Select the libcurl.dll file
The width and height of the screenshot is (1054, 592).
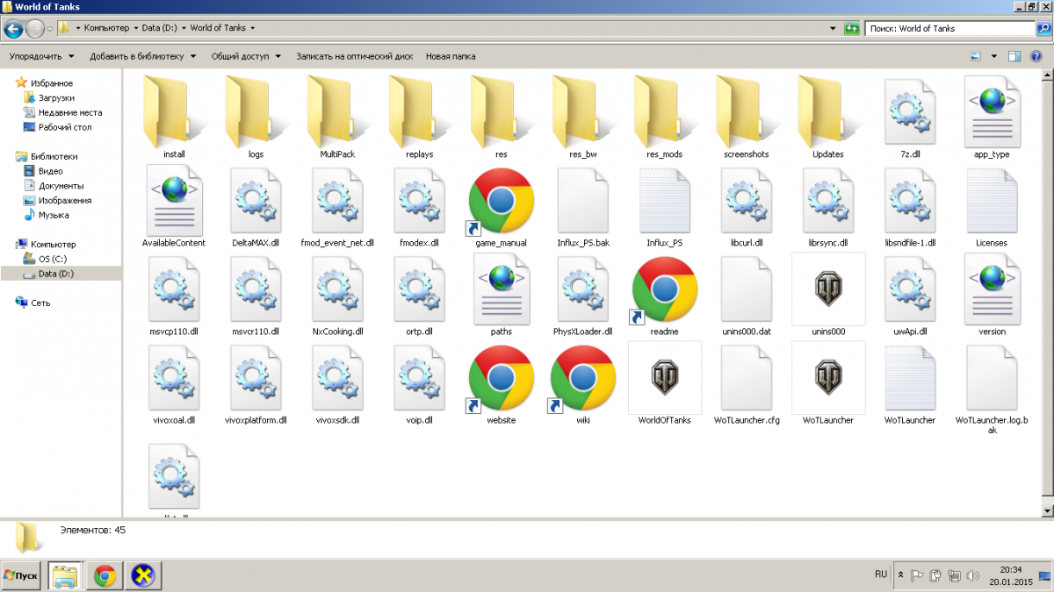point(747,200)
